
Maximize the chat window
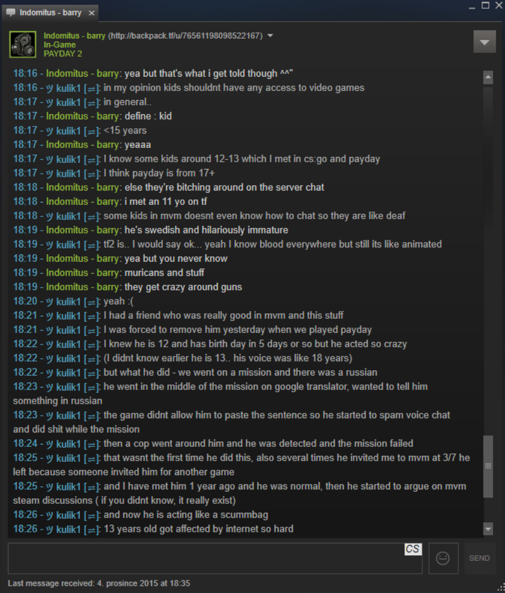(485, 5)
